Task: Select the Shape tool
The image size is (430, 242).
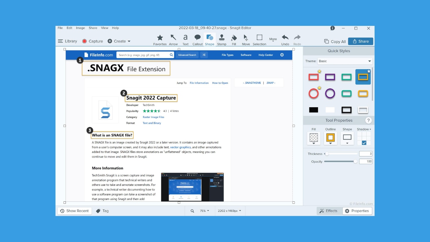Action: (210, 40)
